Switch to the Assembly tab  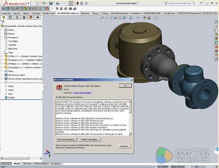coord(6,13)
